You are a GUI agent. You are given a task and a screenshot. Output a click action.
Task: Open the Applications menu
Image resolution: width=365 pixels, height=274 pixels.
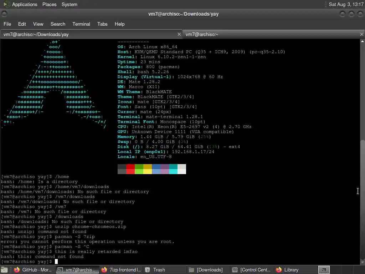pyautogui.click(x=25, y=4)
